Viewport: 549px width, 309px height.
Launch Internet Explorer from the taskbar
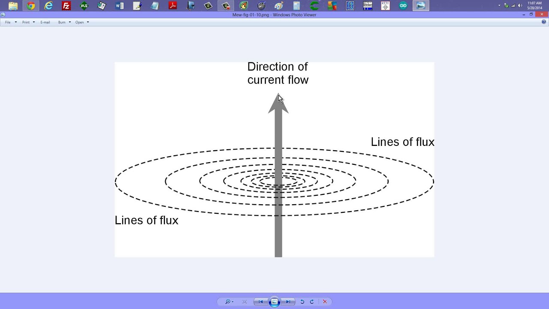coord(48,6)
